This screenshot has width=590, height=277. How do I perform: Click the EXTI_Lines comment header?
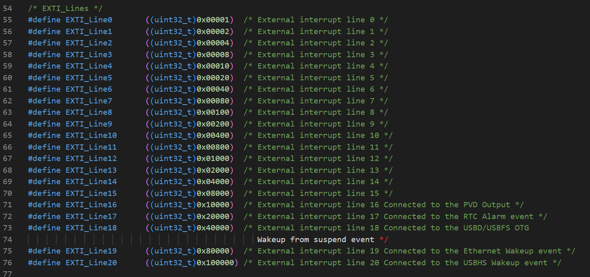click(65, 8)
